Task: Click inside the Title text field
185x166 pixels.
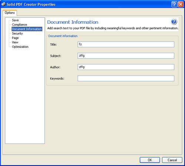Action: pos(126,44)
